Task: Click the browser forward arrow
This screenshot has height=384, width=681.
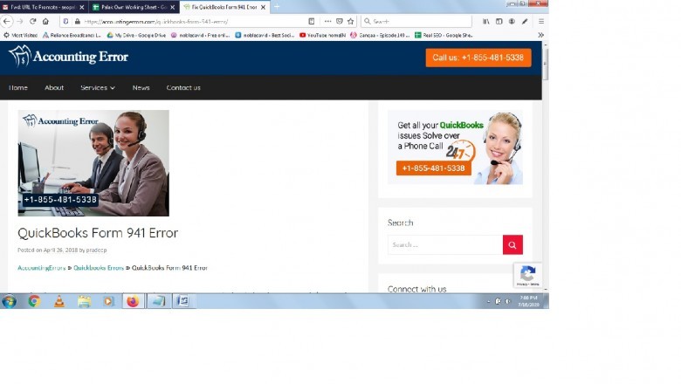Action: click(x=20, y=21)
